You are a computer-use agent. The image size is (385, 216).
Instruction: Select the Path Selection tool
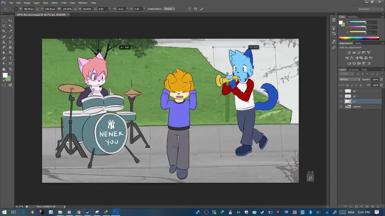4,63
